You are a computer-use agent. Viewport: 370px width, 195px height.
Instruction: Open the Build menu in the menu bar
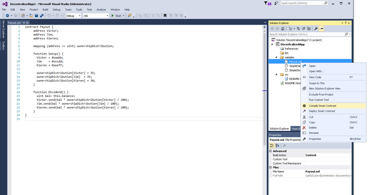[45, 9]
